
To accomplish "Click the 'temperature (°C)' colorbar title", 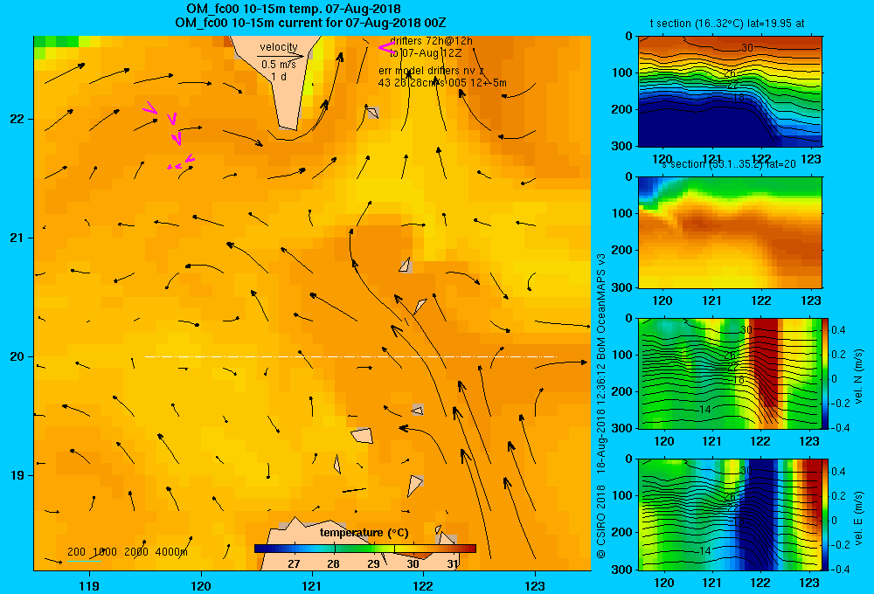I will [x=364, y=533].
